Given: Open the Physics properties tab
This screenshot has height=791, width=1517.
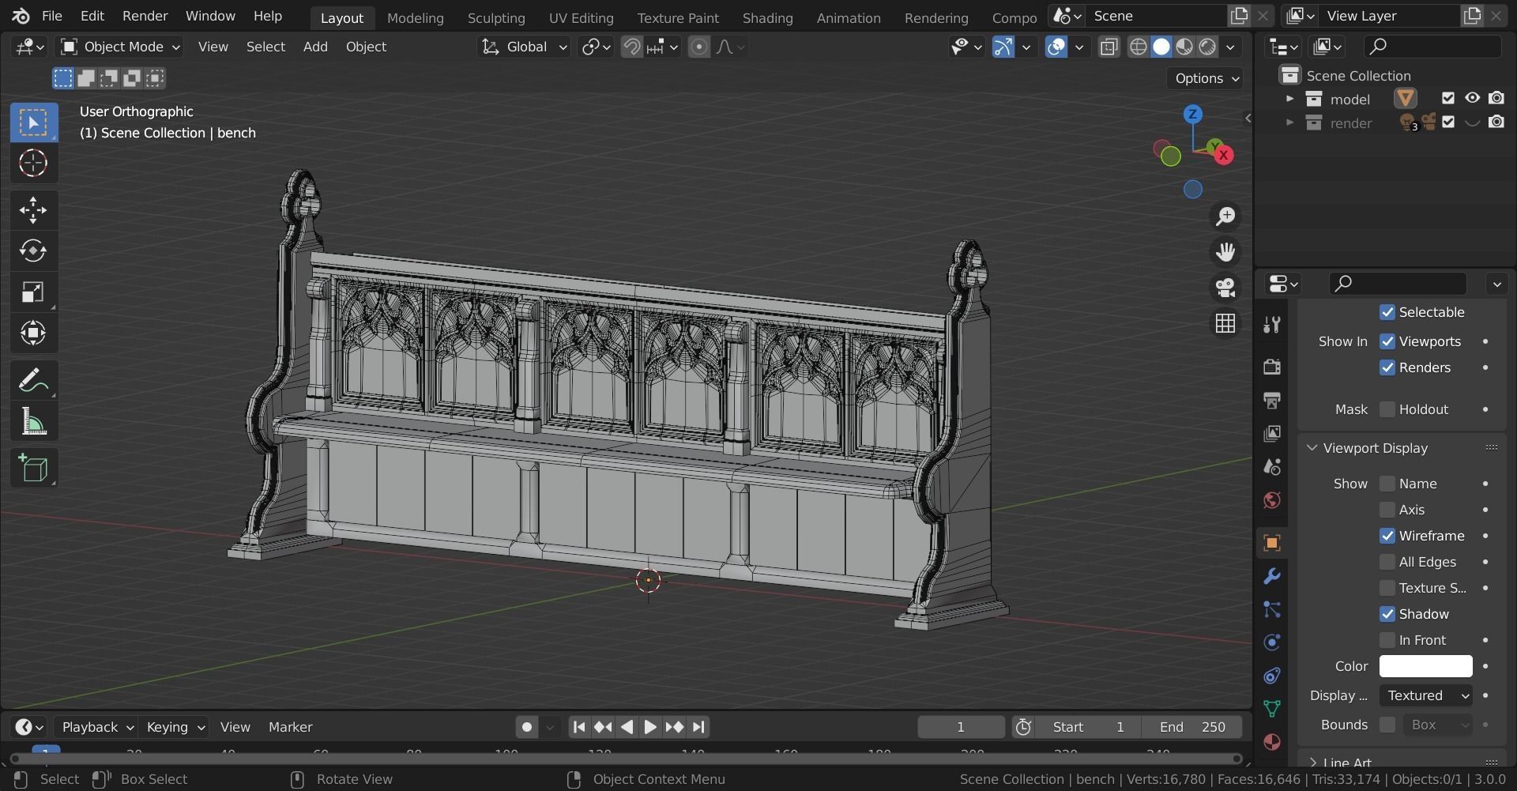Looking at the screenshot, I should coord(1271,642).
